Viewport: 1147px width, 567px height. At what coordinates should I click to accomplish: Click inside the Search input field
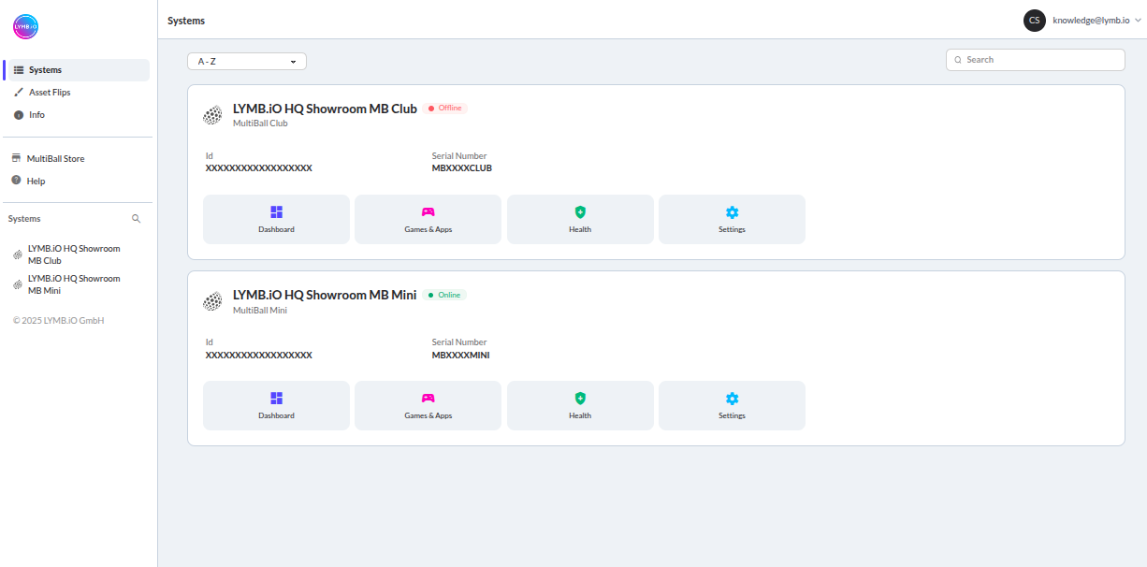tap(1035, 59)
